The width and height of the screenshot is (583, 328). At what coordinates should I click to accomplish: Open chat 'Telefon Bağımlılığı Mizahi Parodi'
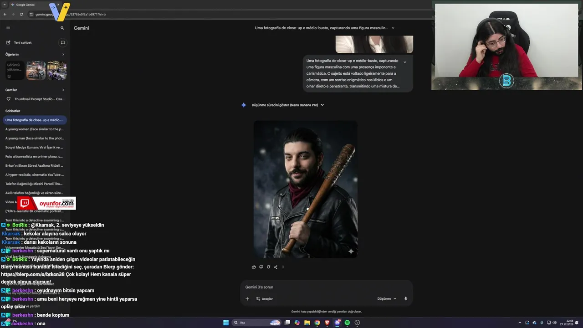(x=35, y=184)
